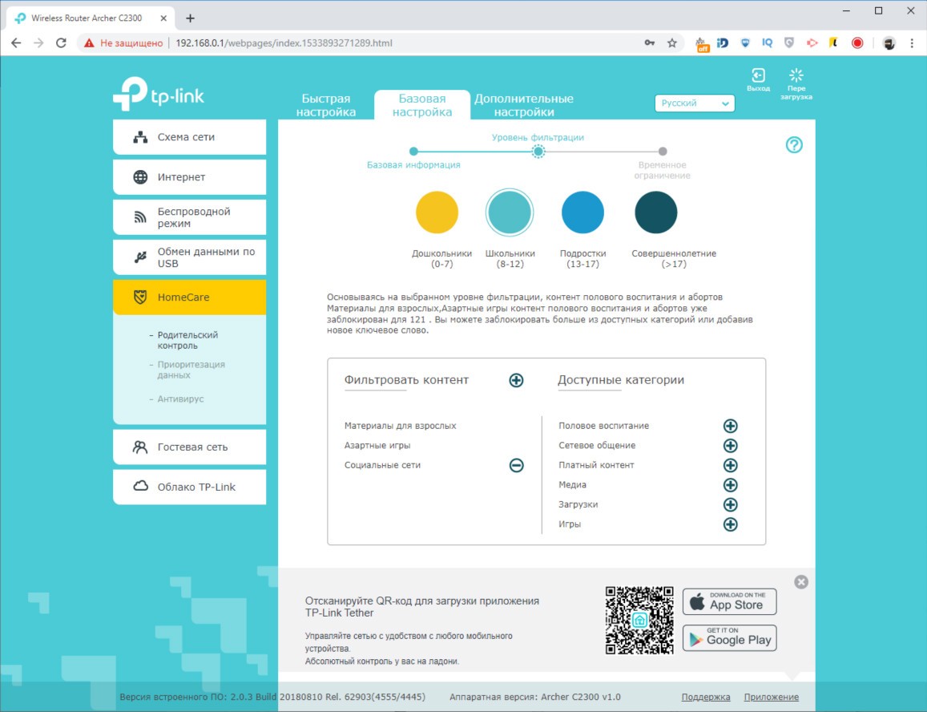Add a keyword with plus next to Фильтровать контент
927x712 pixels.
(517, 380)
